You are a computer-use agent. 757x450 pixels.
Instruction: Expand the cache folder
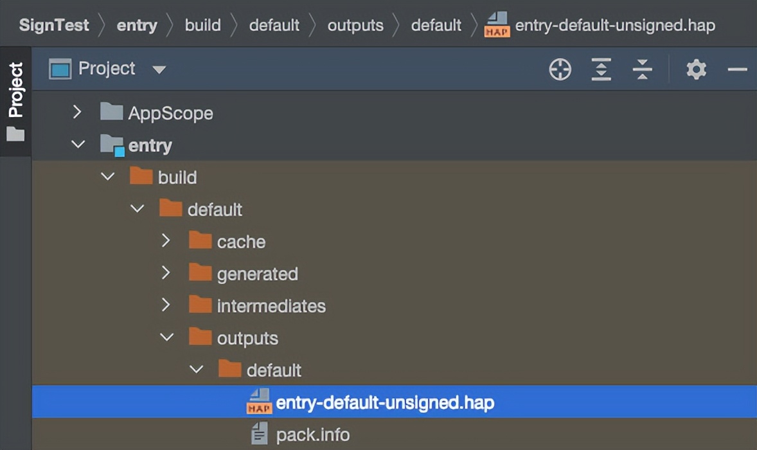(x=166, y=241)
